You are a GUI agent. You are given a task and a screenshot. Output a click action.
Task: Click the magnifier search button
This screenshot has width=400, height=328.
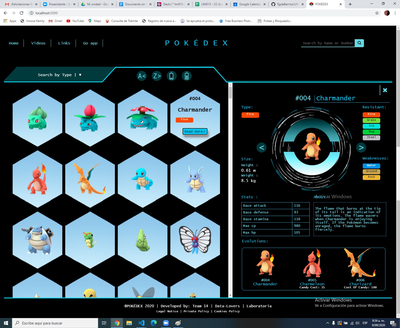[x=359, y=43]
